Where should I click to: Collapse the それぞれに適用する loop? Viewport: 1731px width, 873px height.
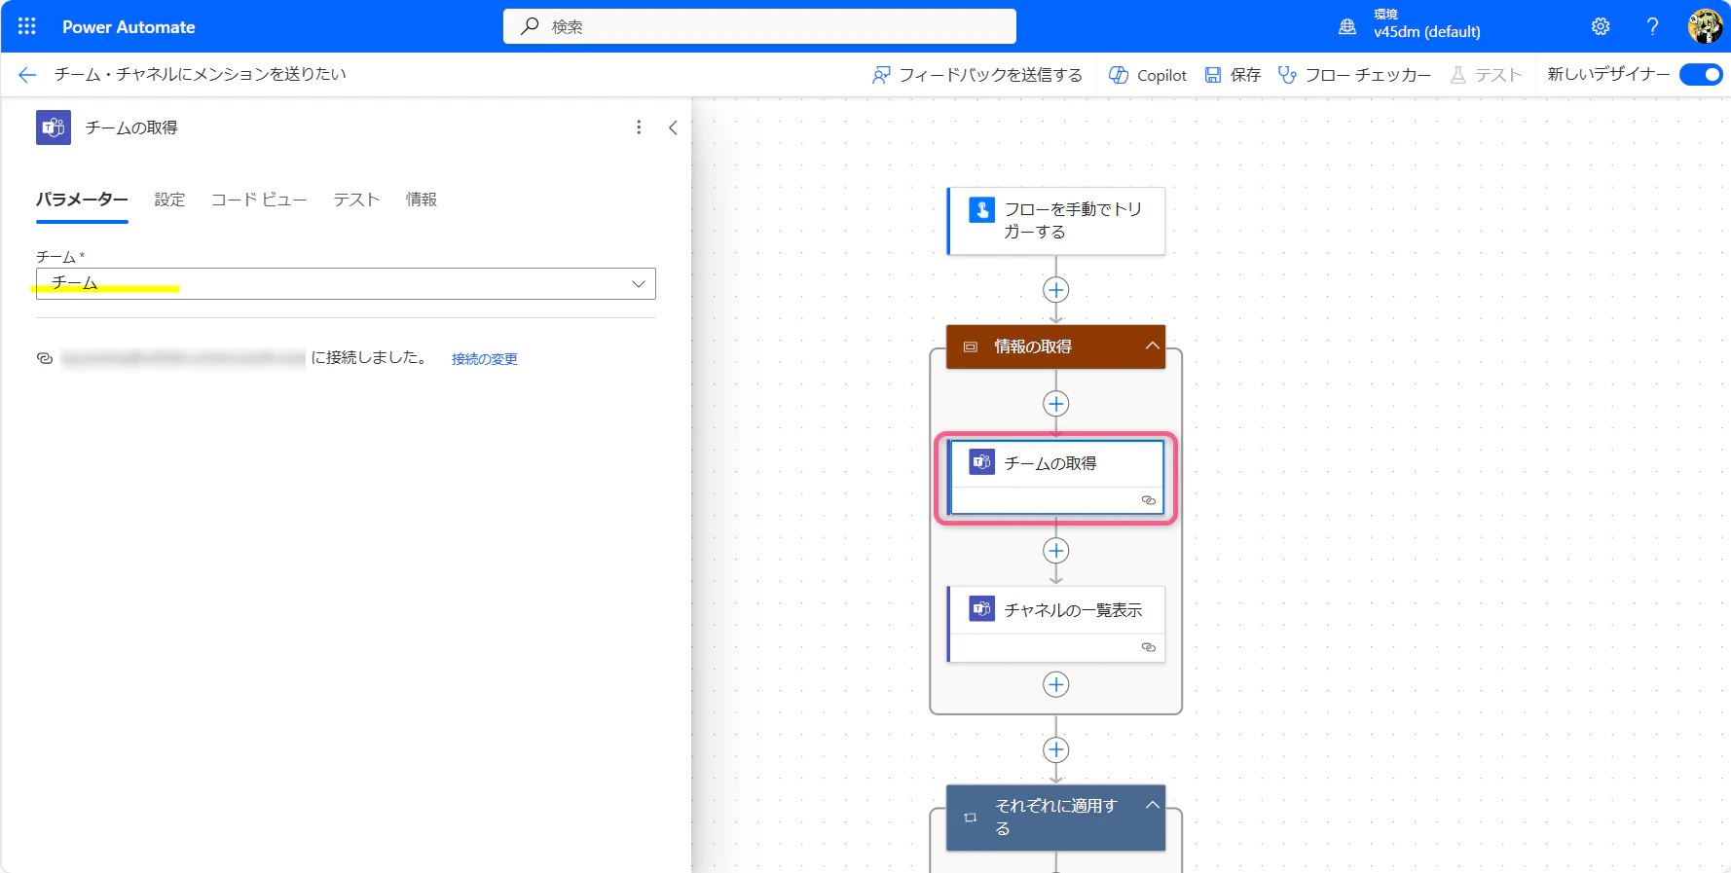pyautogui.click(x=1152, y=805)
